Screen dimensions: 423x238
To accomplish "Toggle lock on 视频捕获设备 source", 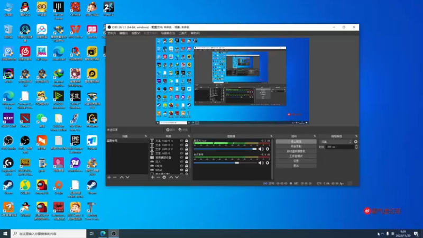I will (187, 158).
